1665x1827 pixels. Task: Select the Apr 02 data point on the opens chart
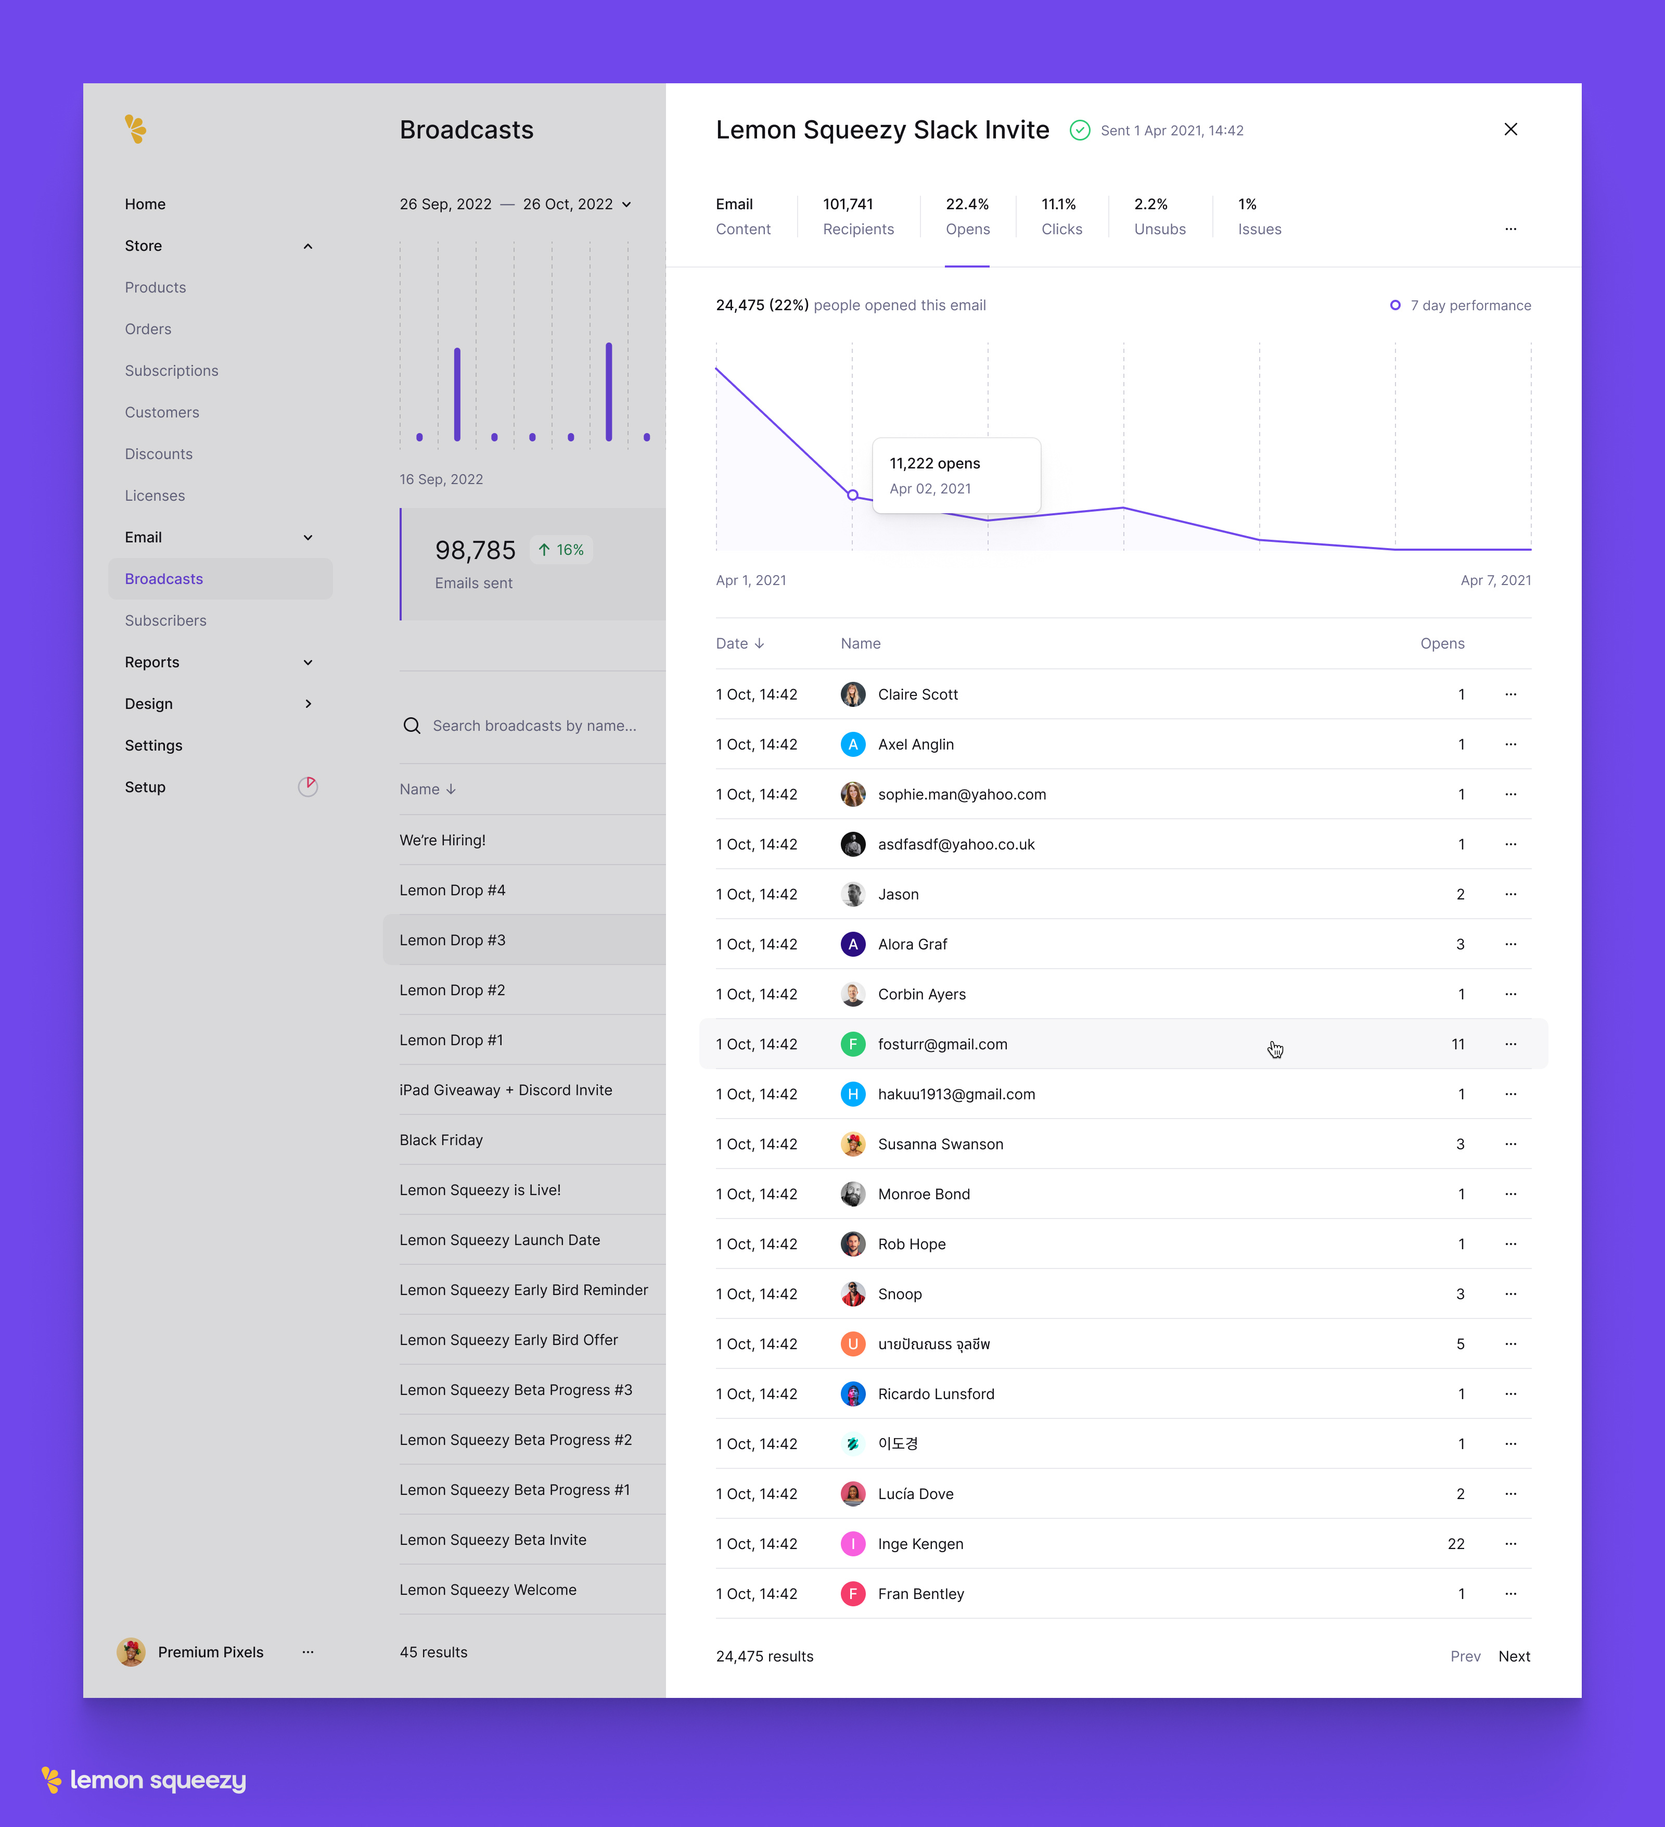852,495
